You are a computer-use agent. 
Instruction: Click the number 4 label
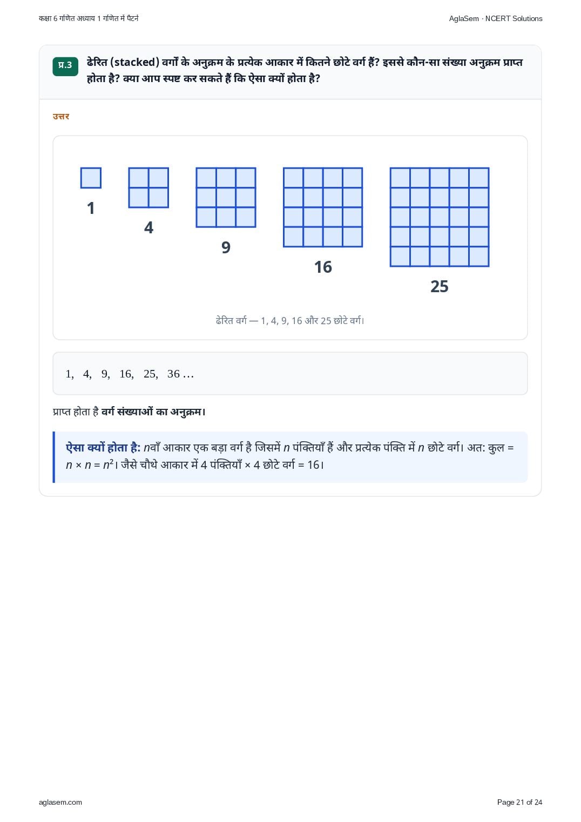148,227
